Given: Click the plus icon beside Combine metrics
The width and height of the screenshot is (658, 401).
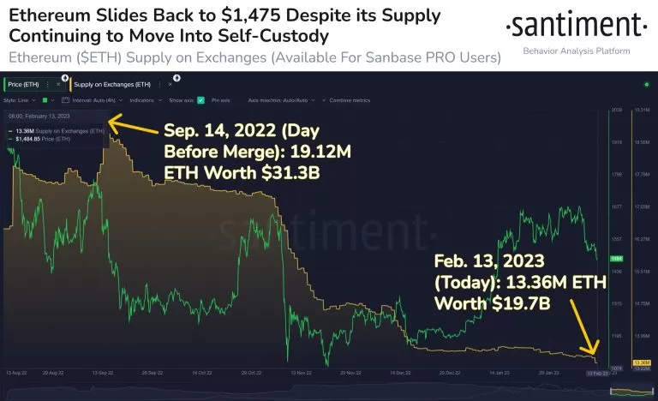Looking at the screenshot, I should pyautogui.click(x=324, y=100).
